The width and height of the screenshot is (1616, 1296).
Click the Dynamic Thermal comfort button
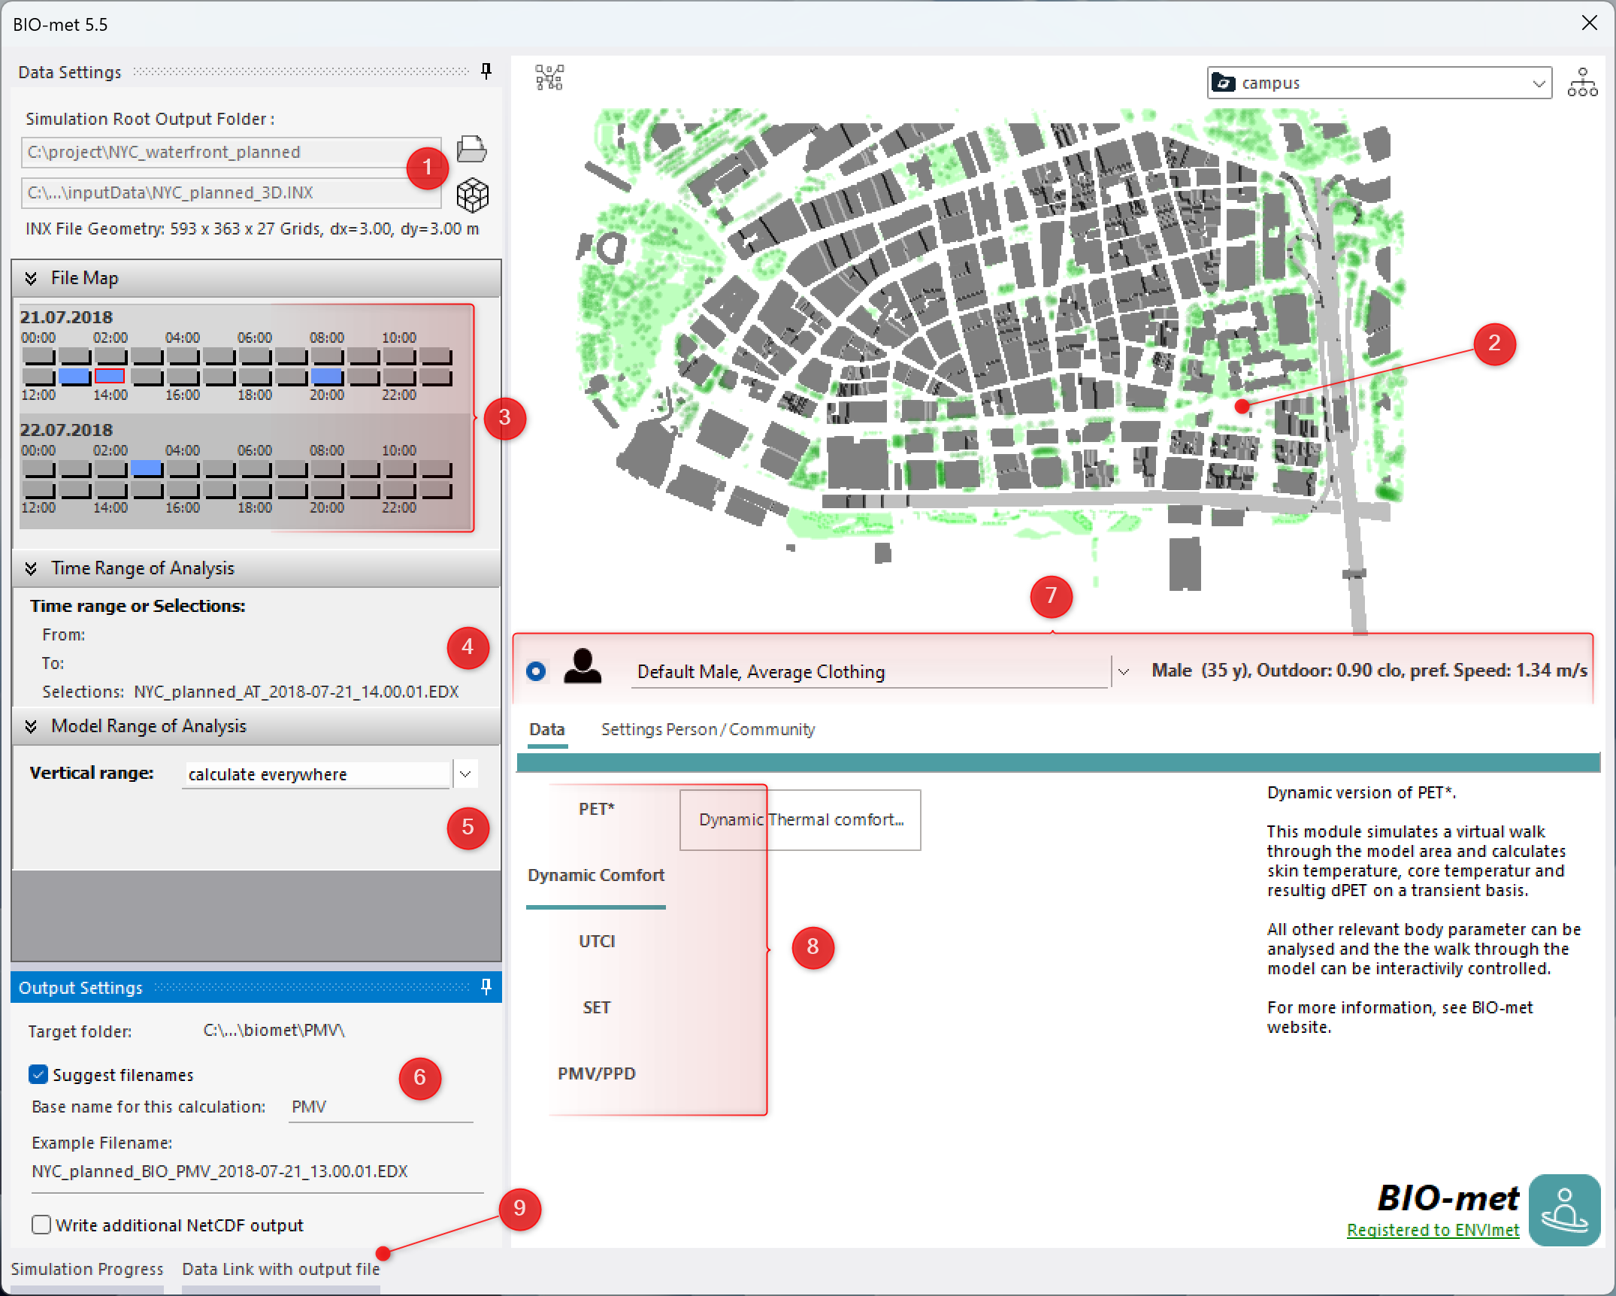(800, 819)
